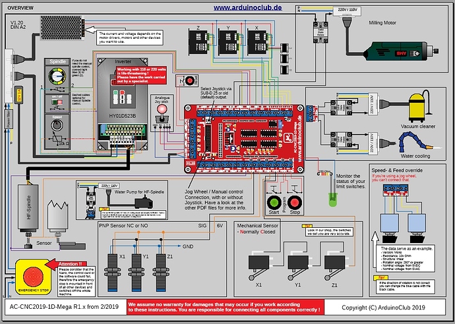Screen dimensions: 455x324
Task: Click the 'Mechanical Sensor' heading
Action: pos(258,225)
